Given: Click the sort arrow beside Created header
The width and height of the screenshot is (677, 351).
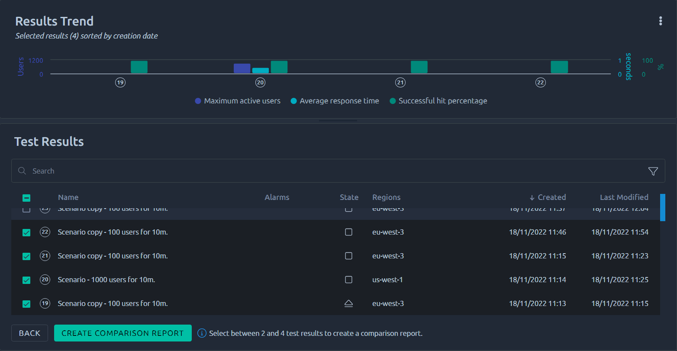Looking at the screenshot, I should click(x=532, y=198).
